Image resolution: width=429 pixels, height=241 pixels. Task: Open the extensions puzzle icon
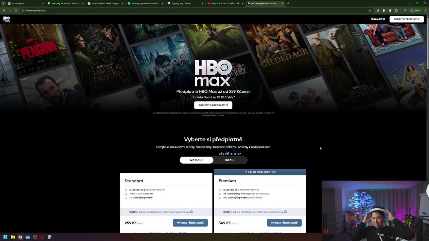pos(396,10)
